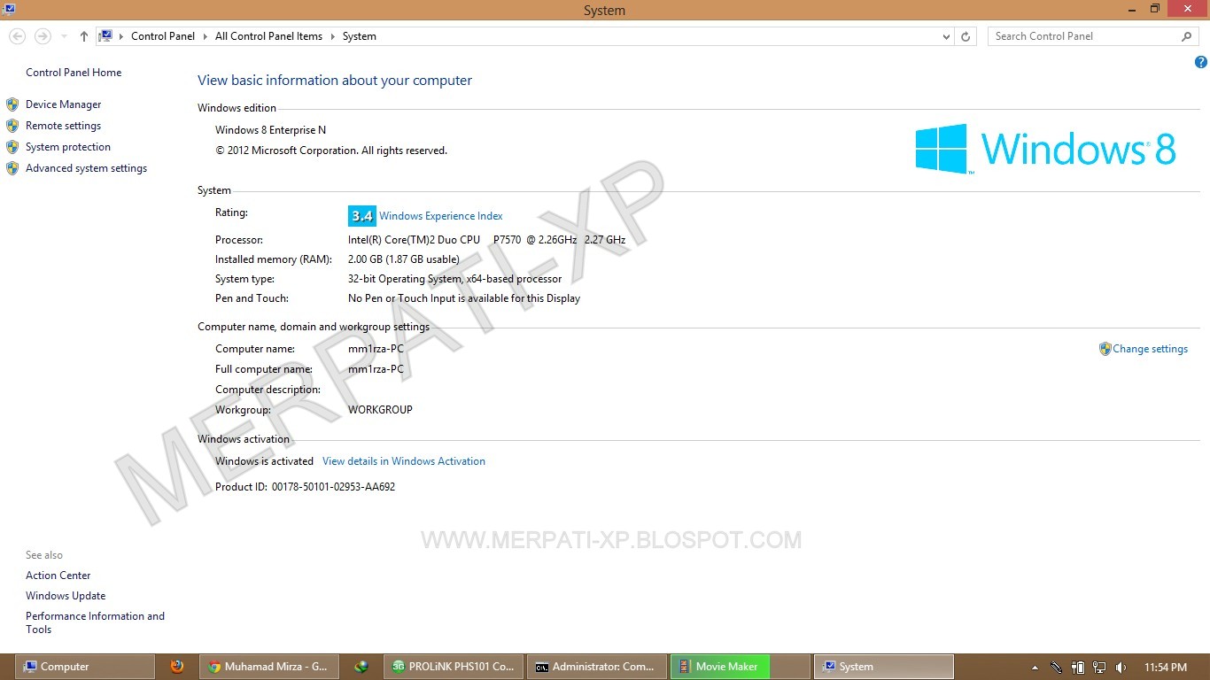
Task: Switch to Computer window in taskbar
Action: coord(86,667)
